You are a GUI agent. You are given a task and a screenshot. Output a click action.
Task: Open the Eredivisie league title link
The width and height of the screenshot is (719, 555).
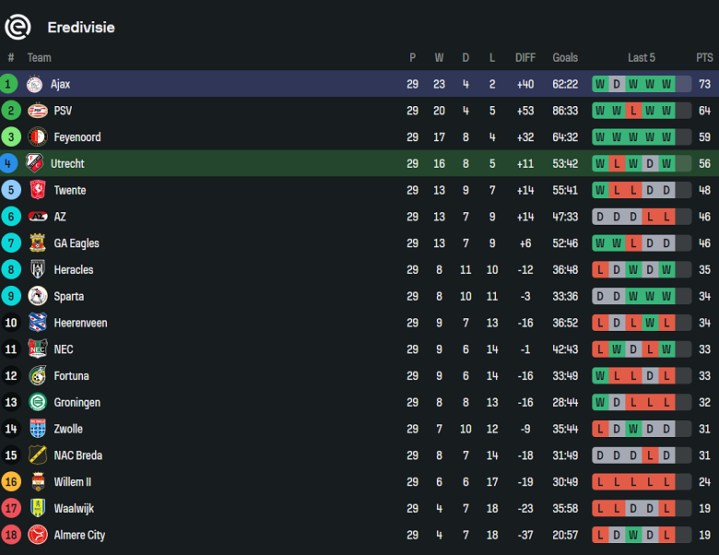click(x=81, y=28)
